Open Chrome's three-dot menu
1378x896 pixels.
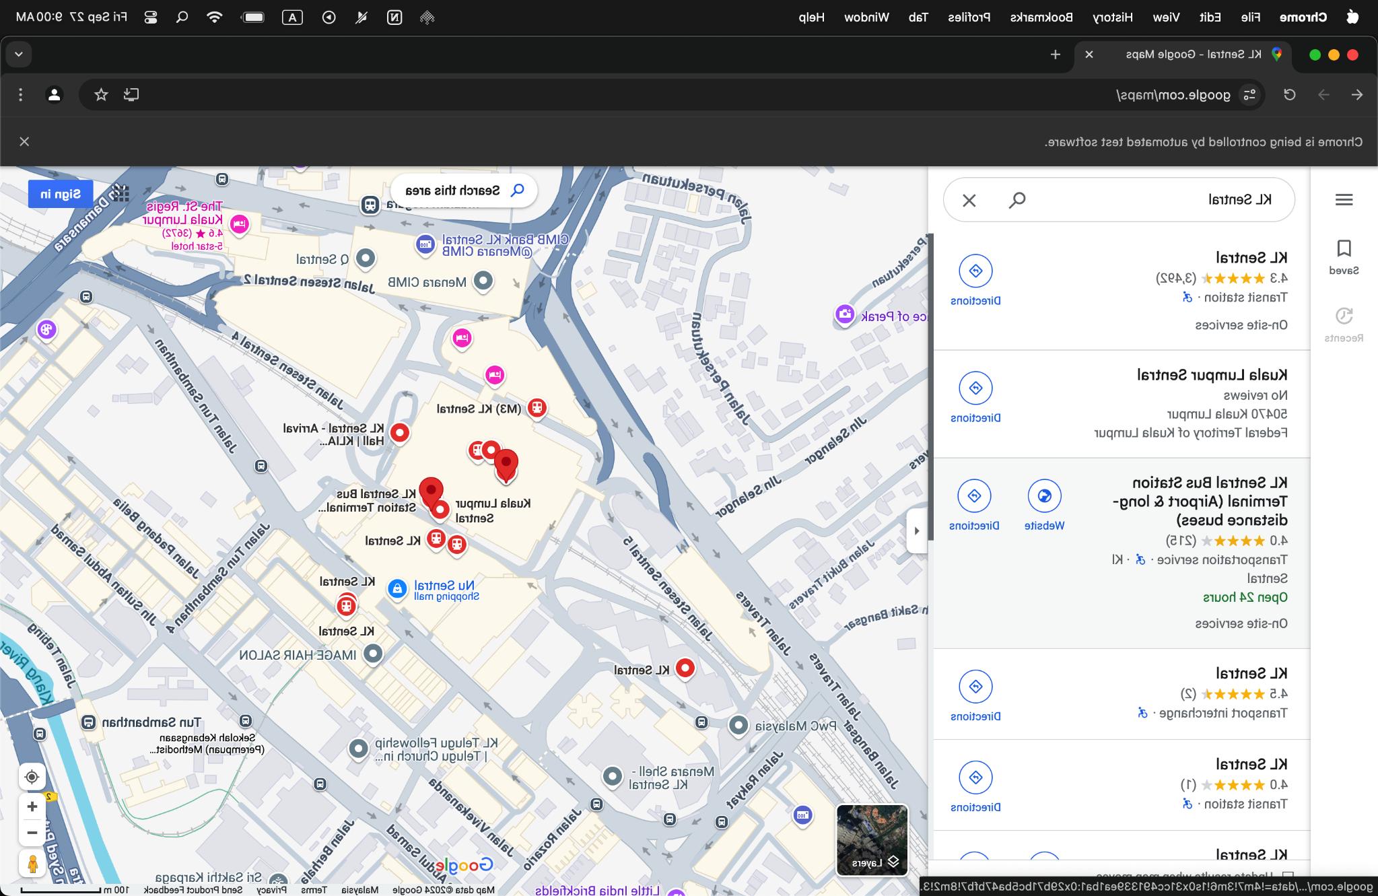(21, 95)
